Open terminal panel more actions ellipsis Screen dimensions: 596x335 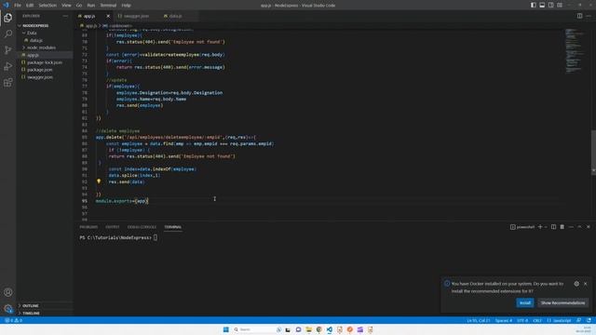click(x=571, y=227)
